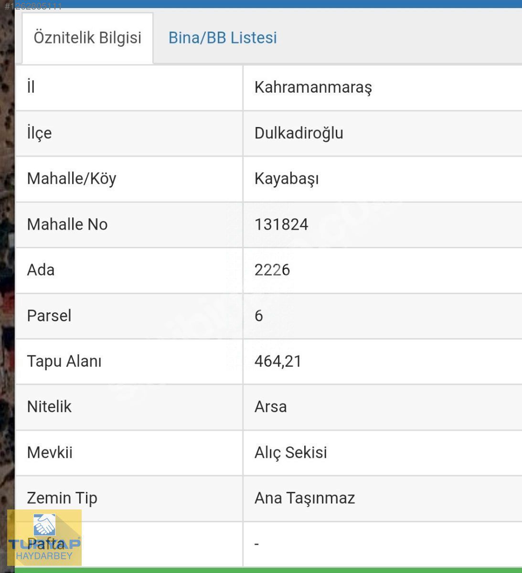
Task: Click the Zemin Tip value Ana Taşınmaz
Action: tap(305, 499)
